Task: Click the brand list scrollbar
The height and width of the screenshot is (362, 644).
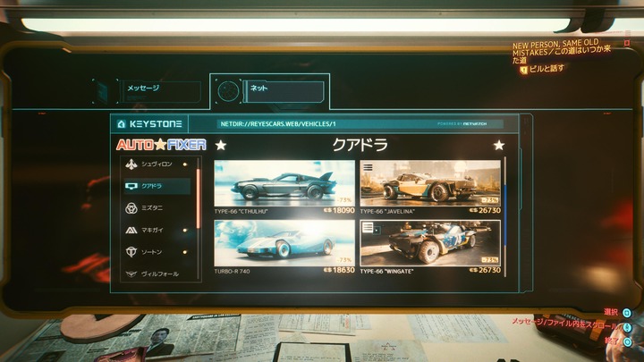Action: [199, 198]
